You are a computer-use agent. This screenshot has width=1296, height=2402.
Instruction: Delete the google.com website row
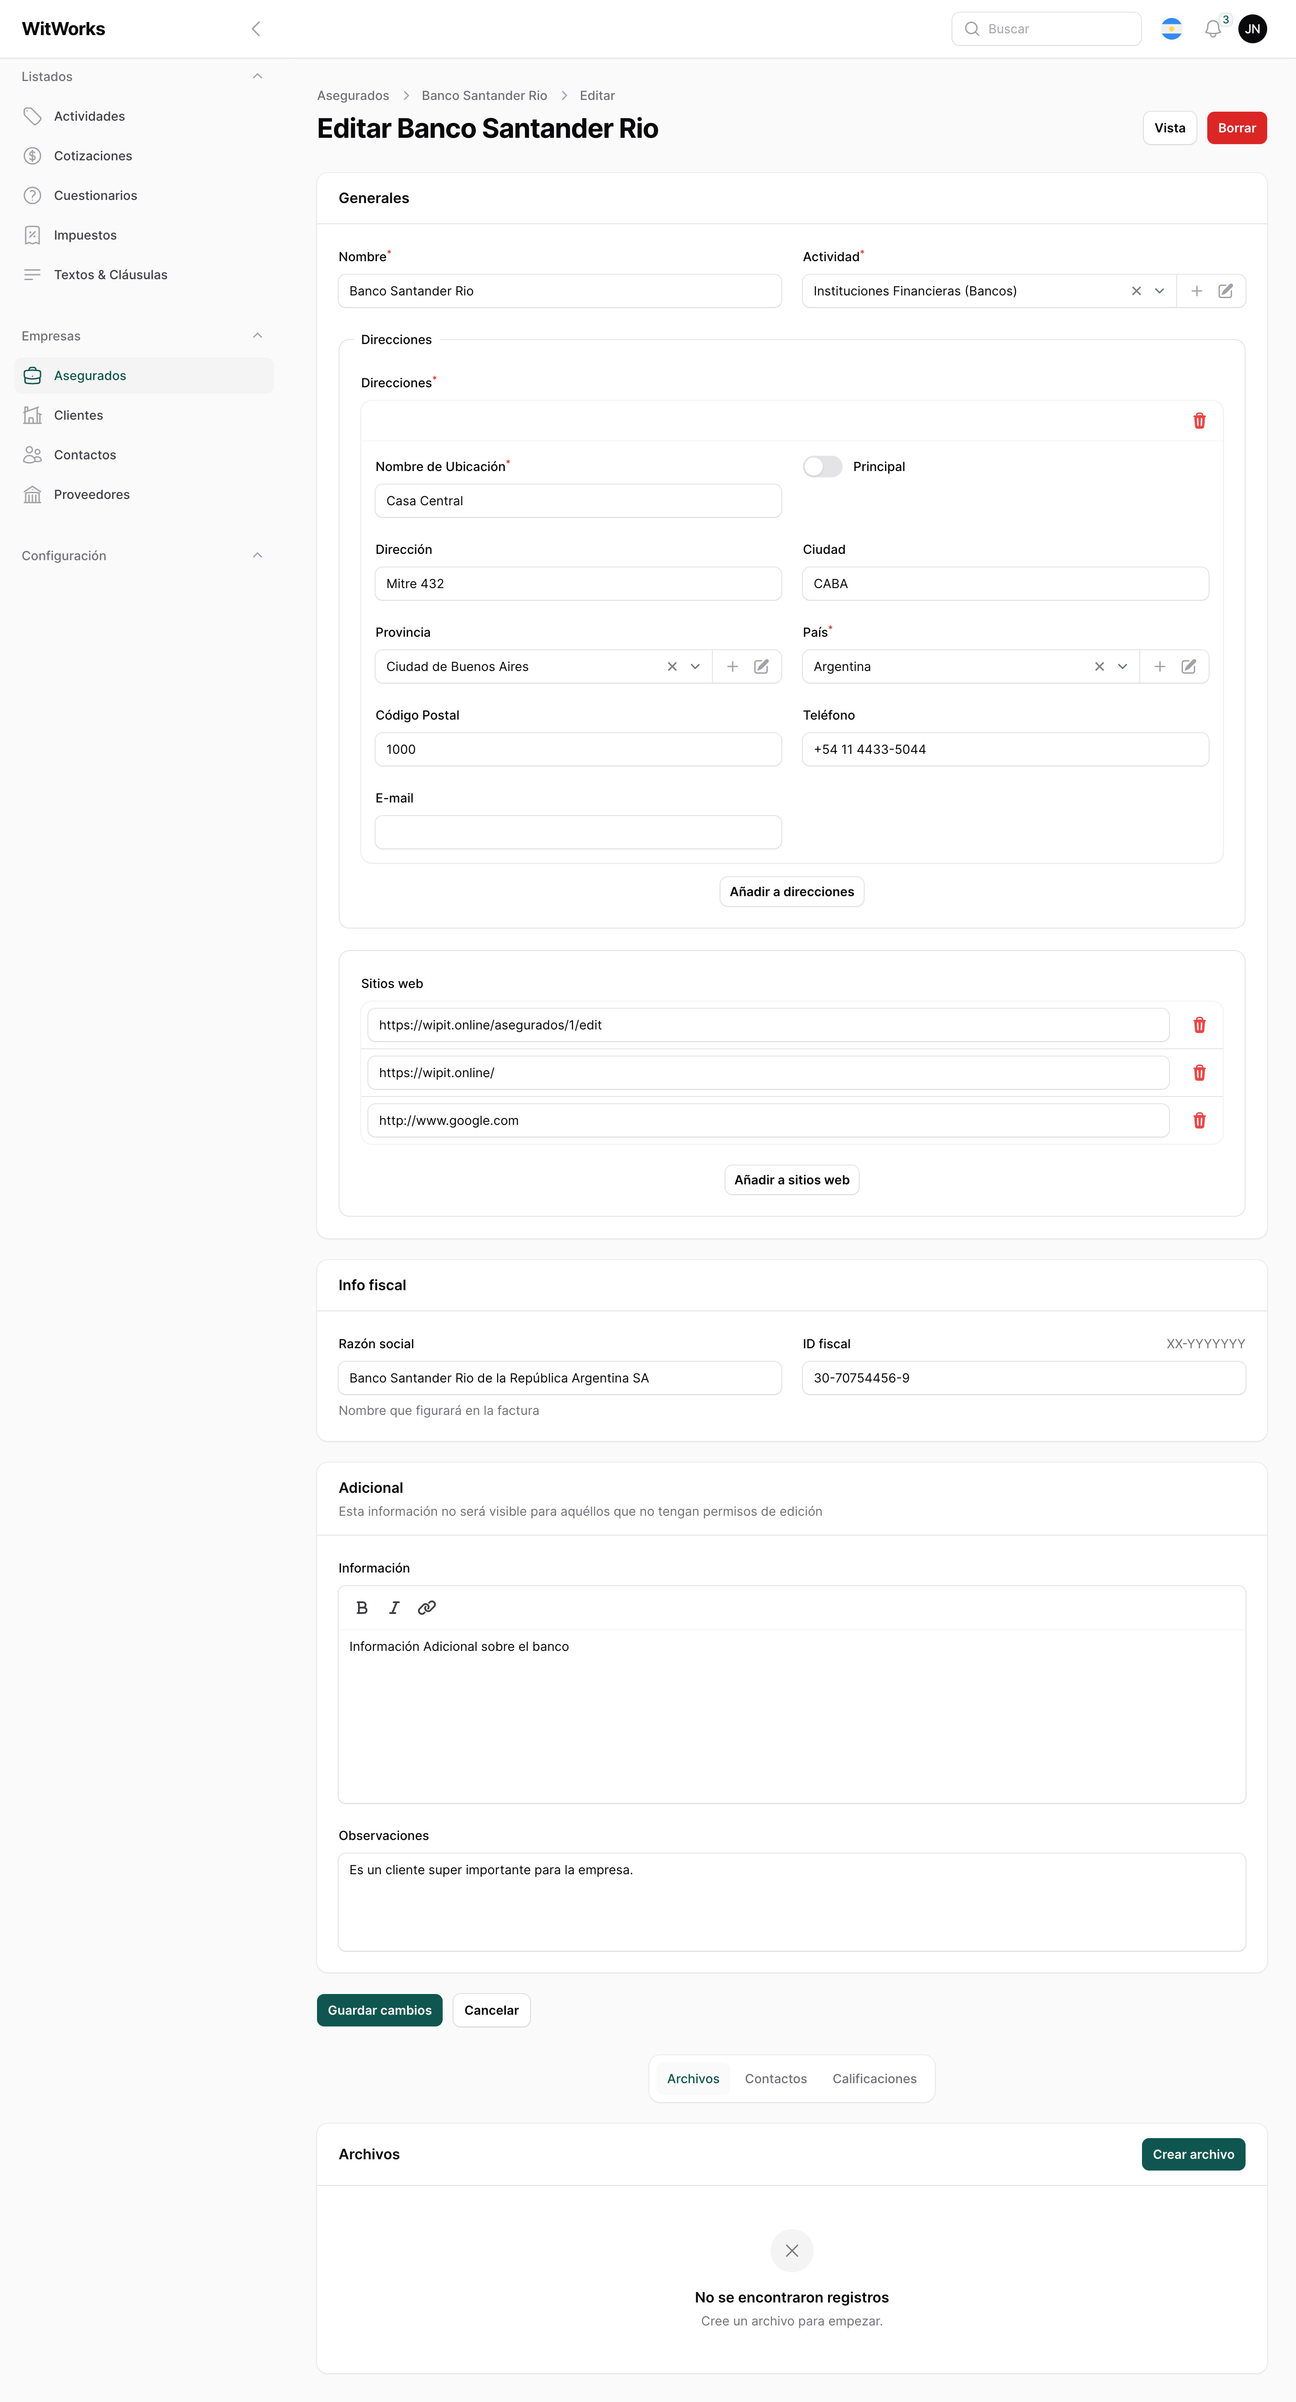pyautogui.click(x=1199, y=1120)
